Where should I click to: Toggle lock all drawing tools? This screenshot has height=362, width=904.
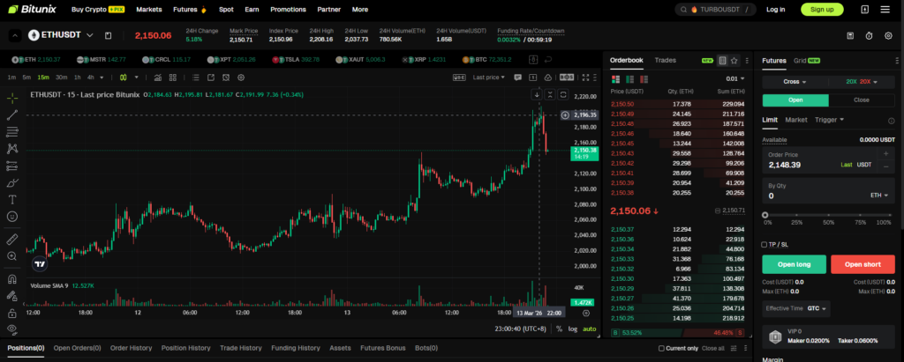[11, 314]
